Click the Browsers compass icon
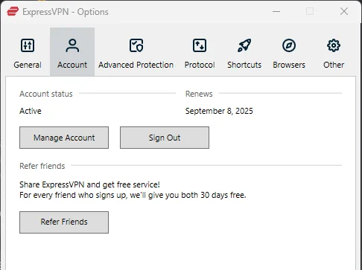Viewport: 362px width, 270px height. [x=289, y=45]
